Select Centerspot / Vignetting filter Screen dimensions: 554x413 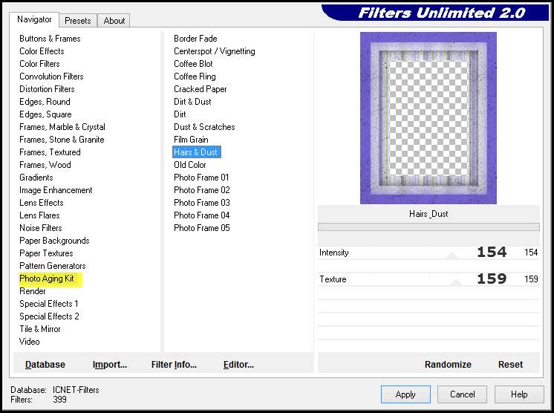pos(215,51)
